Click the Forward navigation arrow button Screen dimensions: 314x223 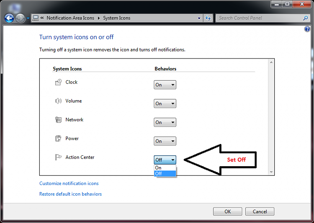(21, 18)
